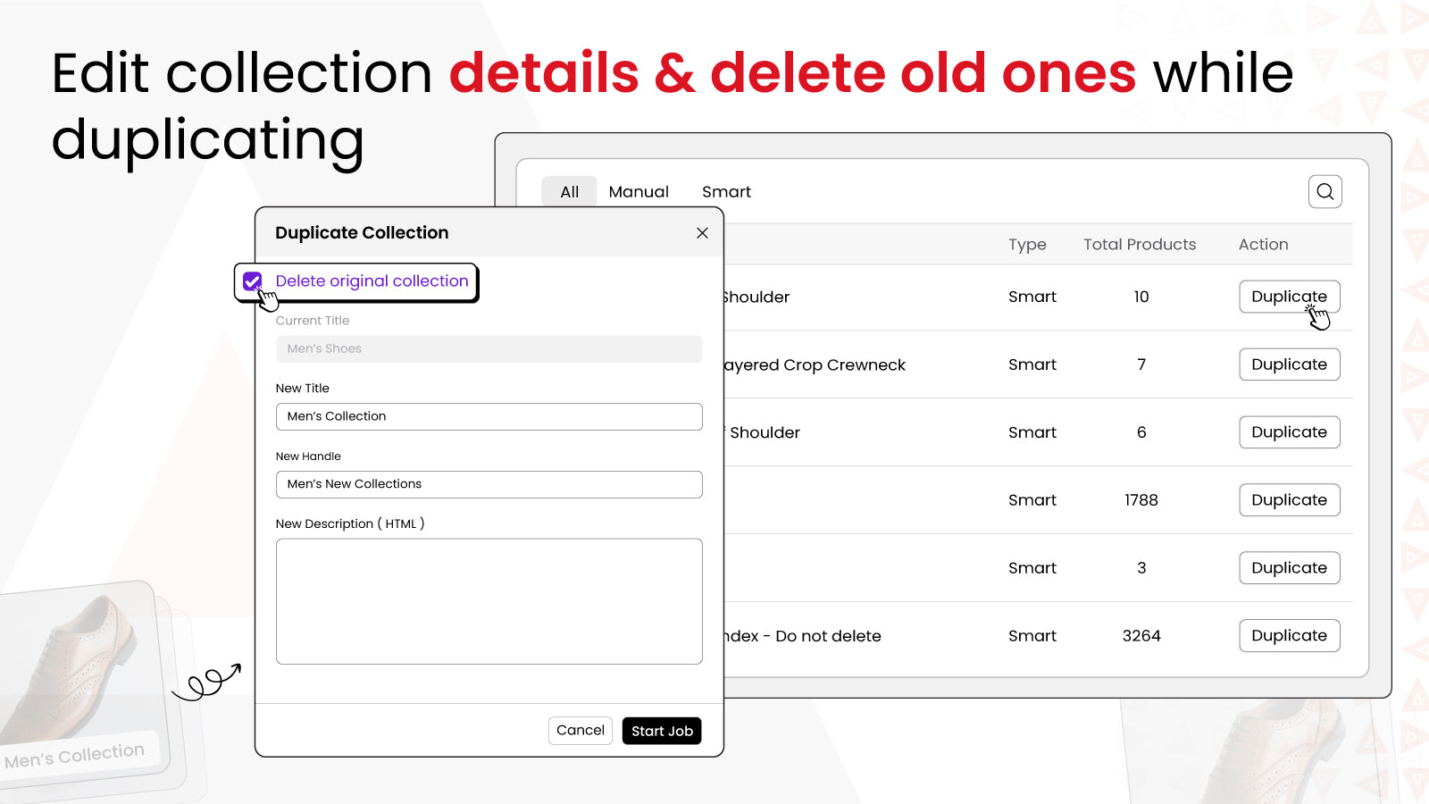The image size is (1429, 804).
Task: Click the total products value 3264
Action: tap(1141, 636)
